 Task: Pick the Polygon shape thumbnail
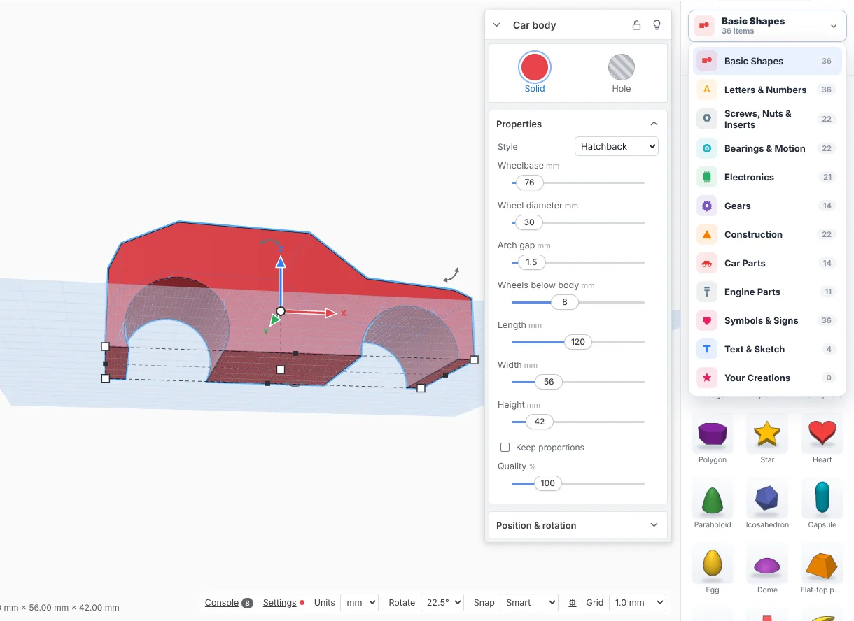[713, 435]
